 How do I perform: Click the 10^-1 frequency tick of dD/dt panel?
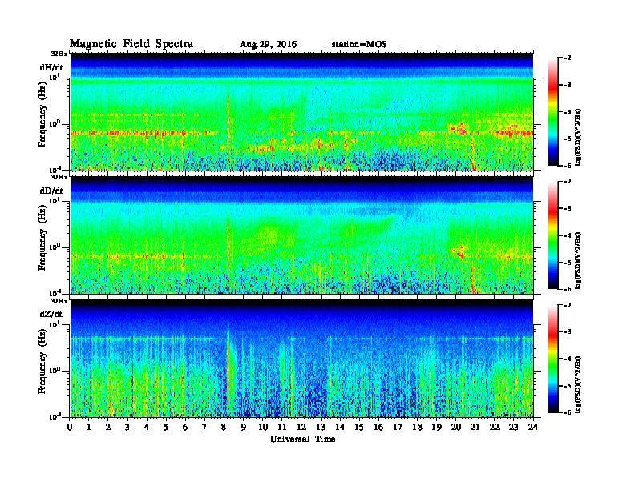coord(55,293)
